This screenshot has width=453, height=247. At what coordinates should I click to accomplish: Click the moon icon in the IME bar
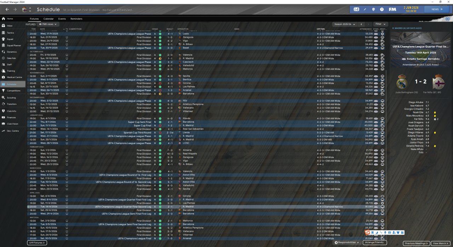pos(377,233)
